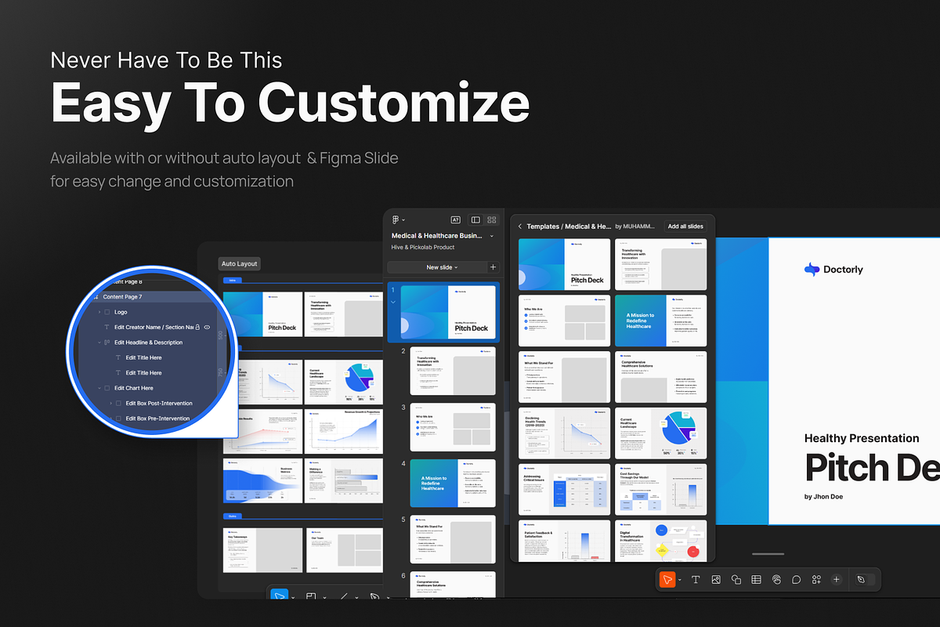This screenshot has height=627, width=940.
Task: Insert a table using the Table tool
Action: [756, 579]
